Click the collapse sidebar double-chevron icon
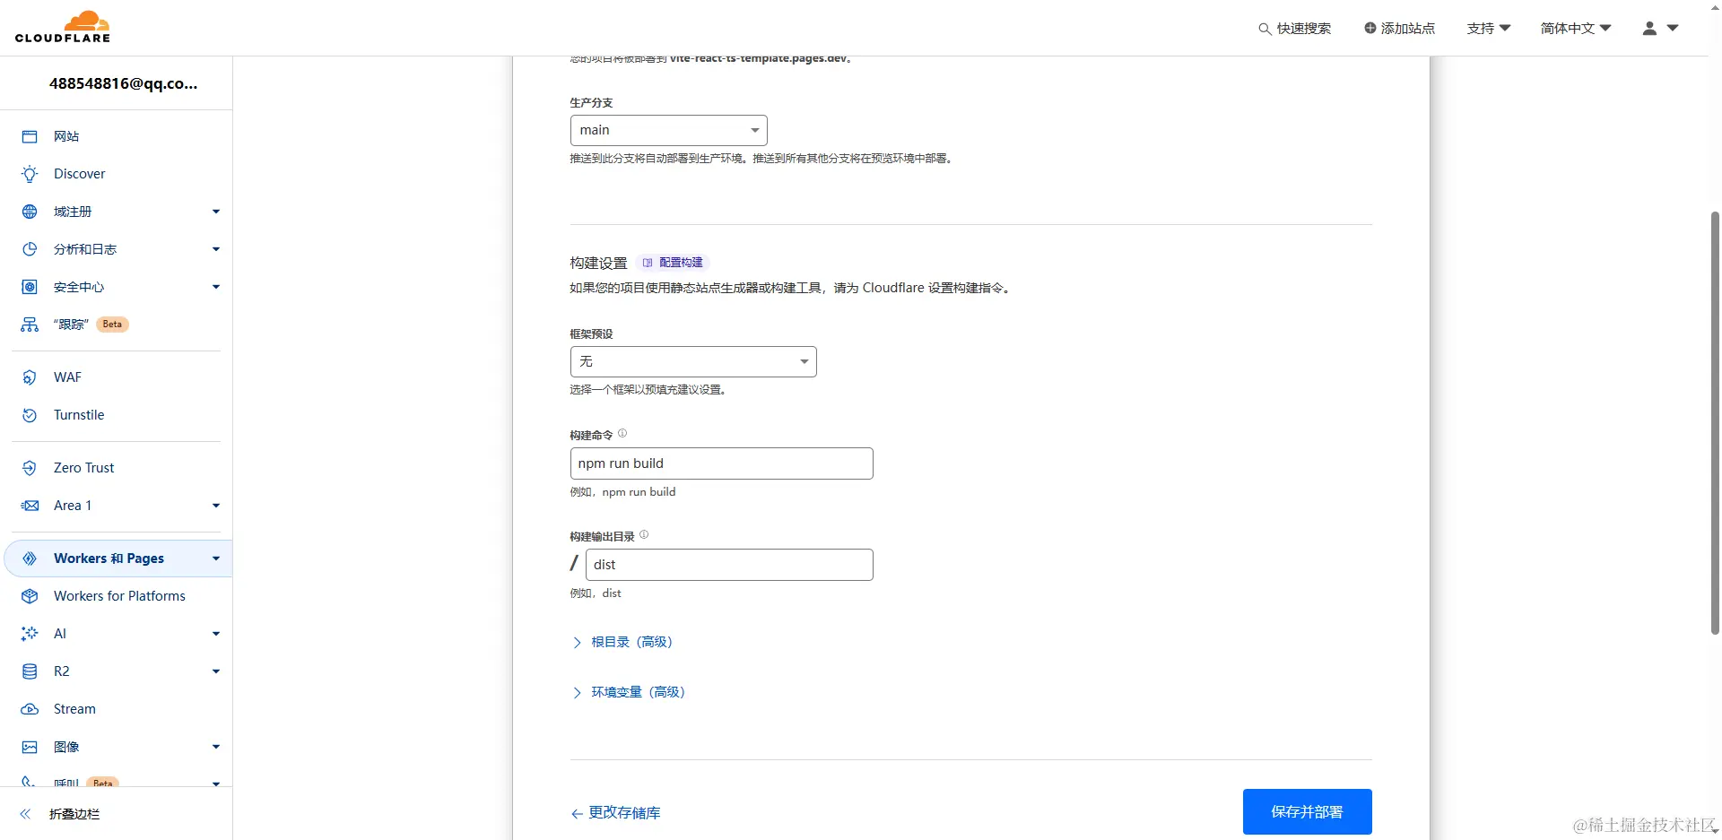 (25, 814)
